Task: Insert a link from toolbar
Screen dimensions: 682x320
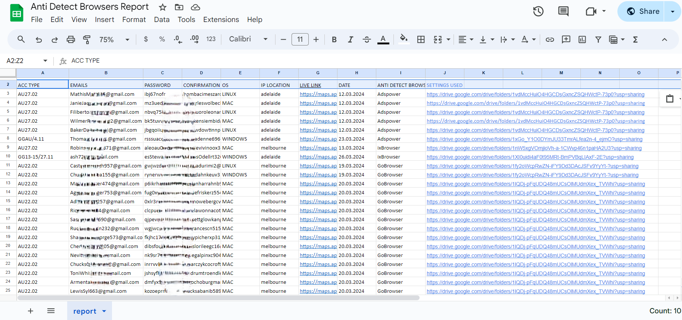Action: point(550,40)
